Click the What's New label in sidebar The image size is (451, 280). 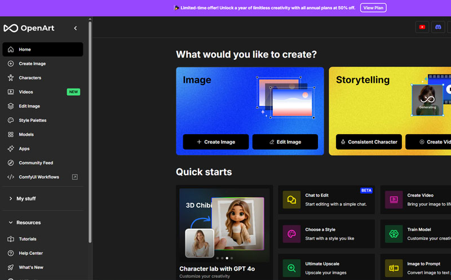[x=31, y=268]
